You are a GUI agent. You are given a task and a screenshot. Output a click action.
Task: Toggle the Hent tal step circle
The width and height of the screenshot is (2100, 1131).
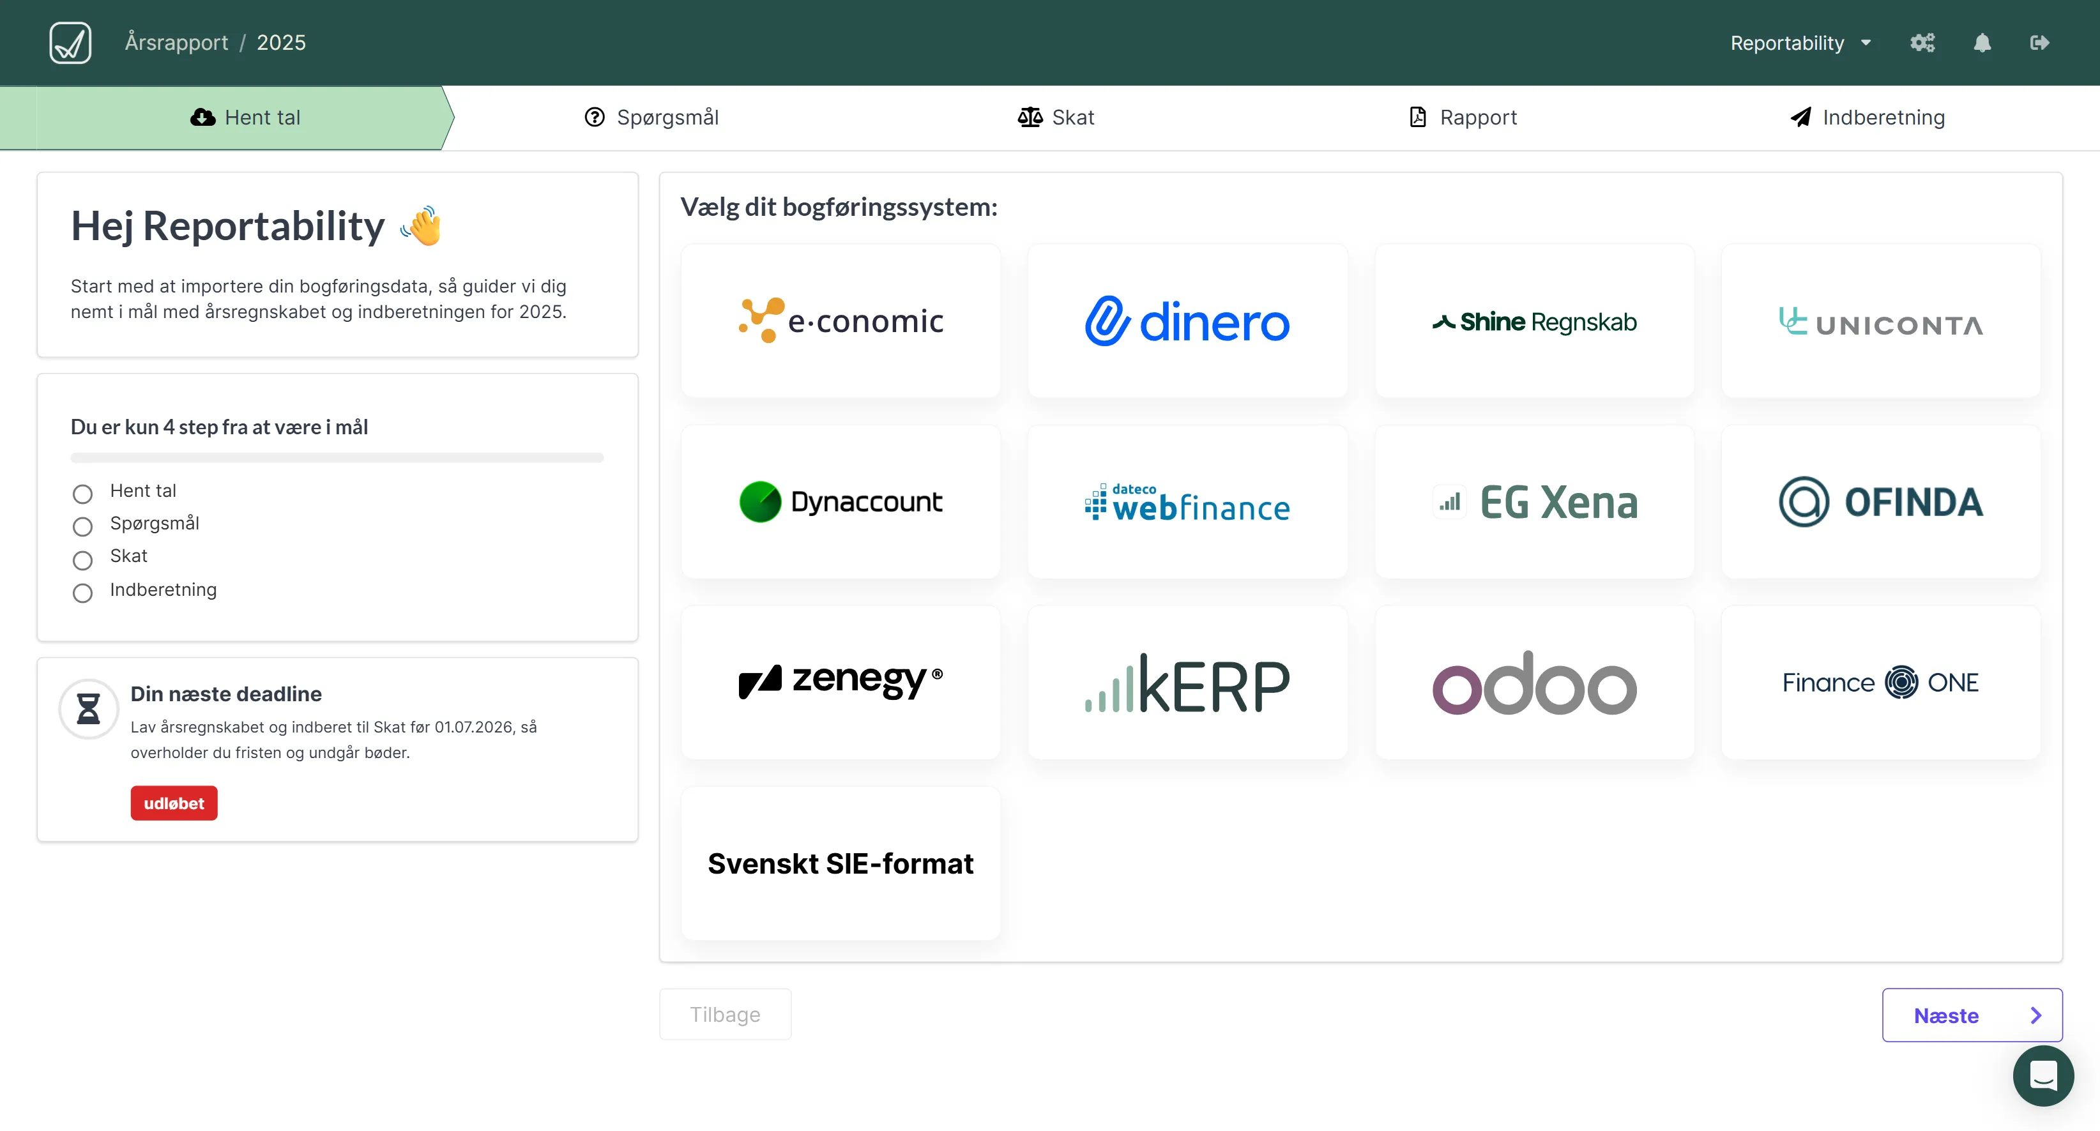pos(82,493)
